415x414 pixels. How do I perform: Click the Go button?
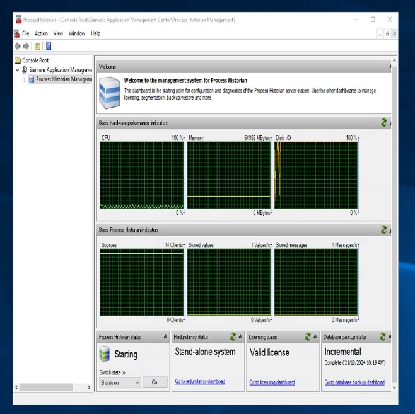(x=155, y=382)
